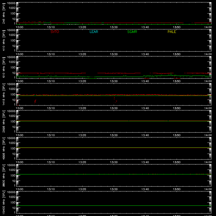Click the 10 value on the 1415 MHz y-axis

pyautogui.click(x=14, y=100)
